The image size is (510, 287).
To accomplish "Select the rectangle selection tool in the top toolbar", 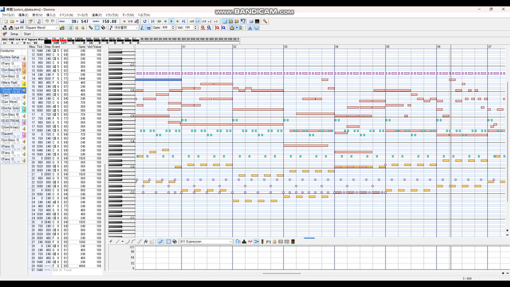I will (97, 28).
